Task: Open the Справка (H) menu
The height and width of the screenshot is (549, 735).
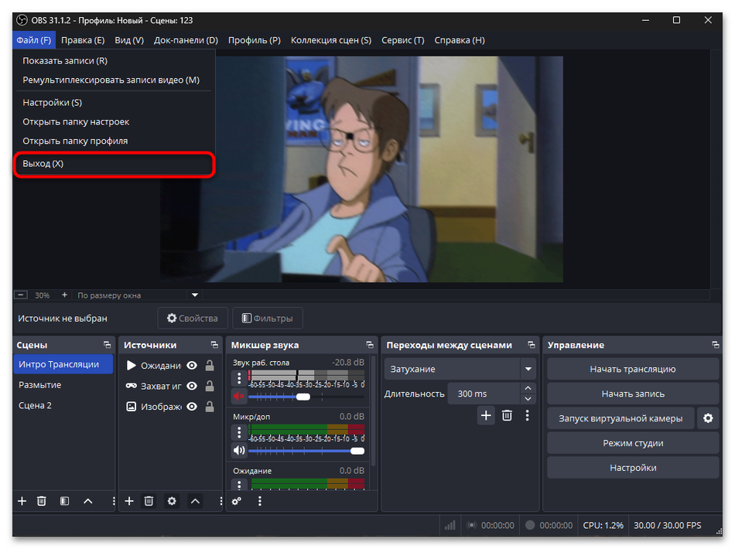Action: [460, 40]
